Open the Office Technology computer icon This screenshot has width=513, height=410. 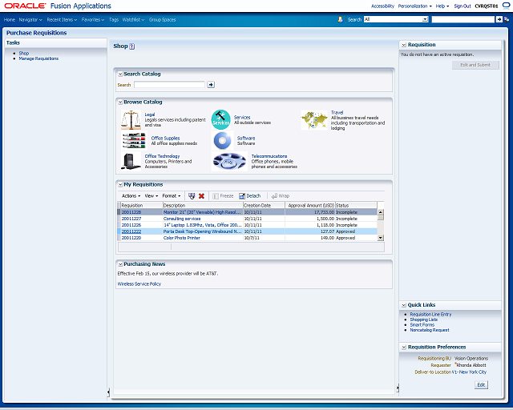131,162
